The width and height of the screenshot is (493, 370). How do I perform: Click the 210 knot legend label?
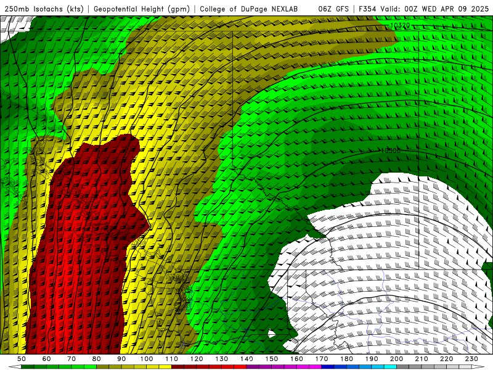pos(422,359)
